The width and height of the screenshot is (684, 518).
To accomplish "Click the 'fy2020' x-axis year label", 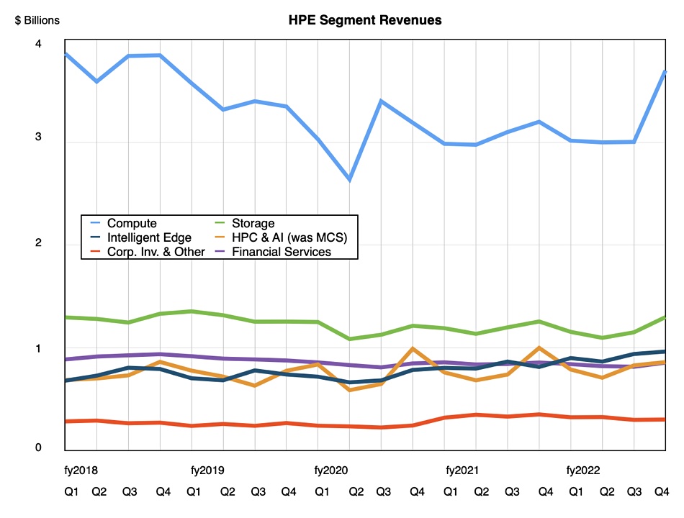I will 331,471.
